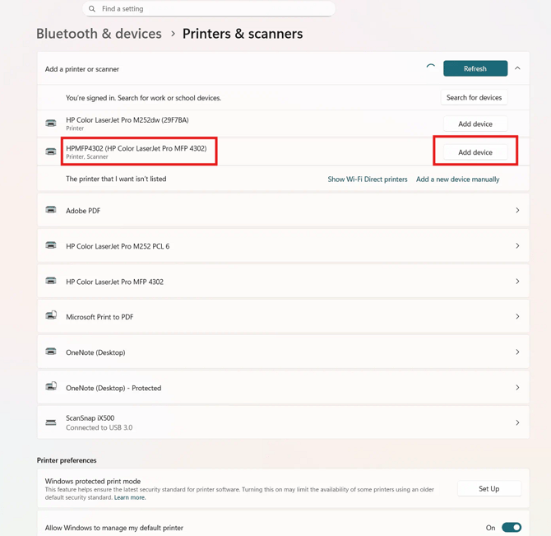Set up Windows protected print mode
This screenshot has width=551, height=536.
click(x=488, y=489)
